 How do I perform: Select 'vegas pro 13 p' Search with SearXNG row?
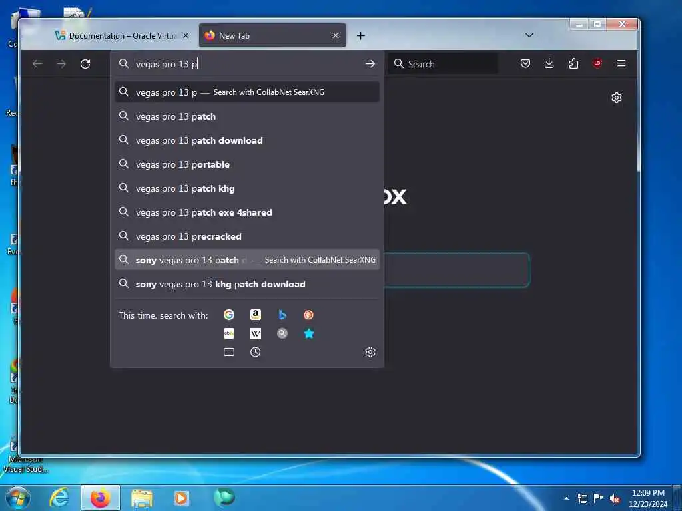247,92
